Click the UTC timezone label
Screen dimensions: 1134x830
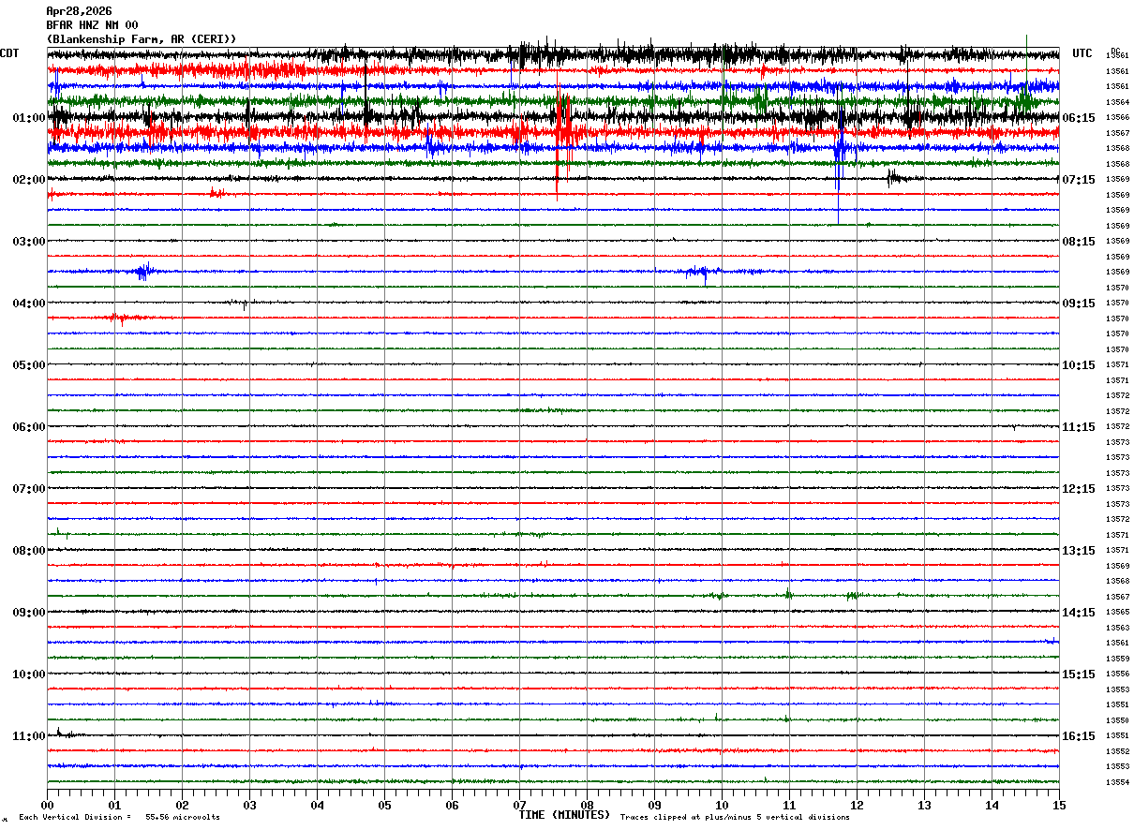[1082, 53]
